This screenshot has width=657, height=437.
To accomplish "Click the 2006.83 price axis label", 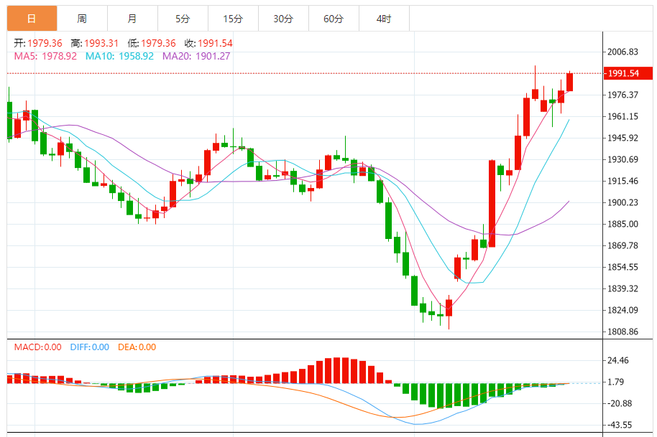I will 622,52.
